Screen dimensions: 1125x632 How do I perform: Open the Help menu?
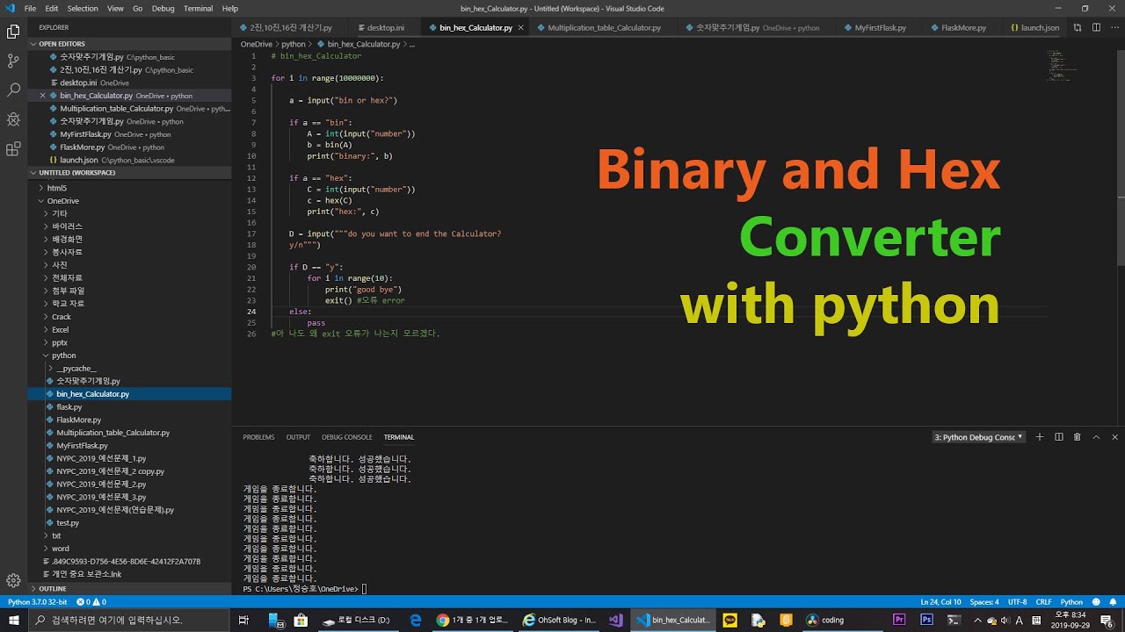tap(230, 9)
